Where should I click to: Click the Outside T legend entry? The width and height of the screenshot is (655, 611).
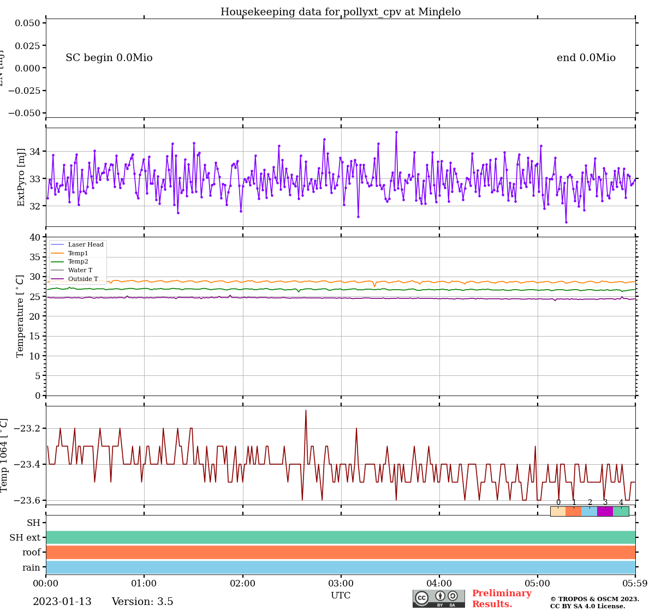[75, 279]
